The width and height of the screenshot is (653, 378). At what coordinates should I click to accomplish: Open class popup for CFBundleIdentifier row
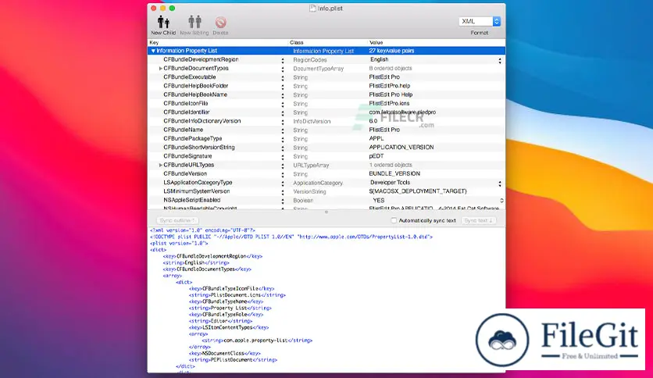point(283,112)
